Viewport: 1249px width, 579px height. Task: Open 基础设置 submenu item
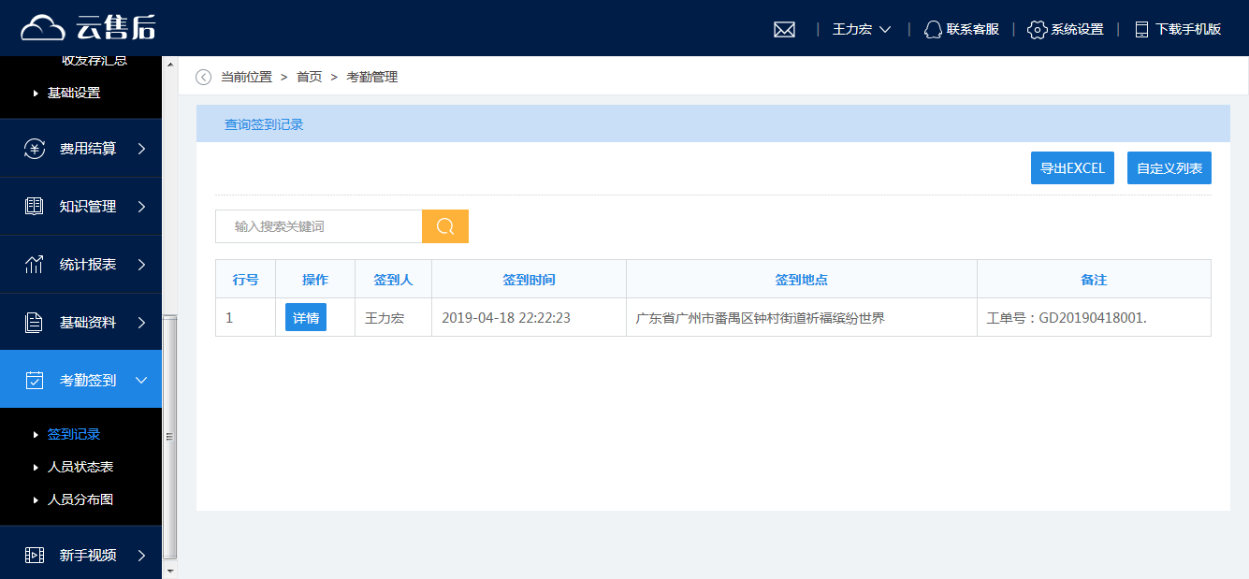(74, 93)
